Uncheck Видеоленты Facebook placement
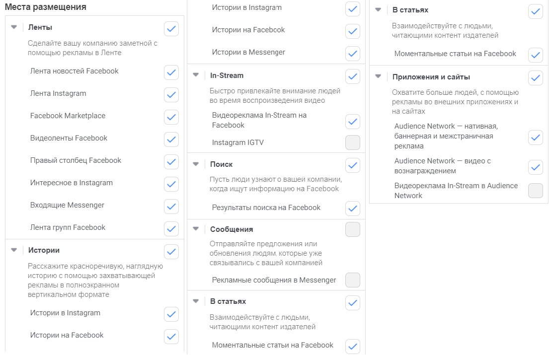This screenshot has width=552, height=355. pos(171,140)
